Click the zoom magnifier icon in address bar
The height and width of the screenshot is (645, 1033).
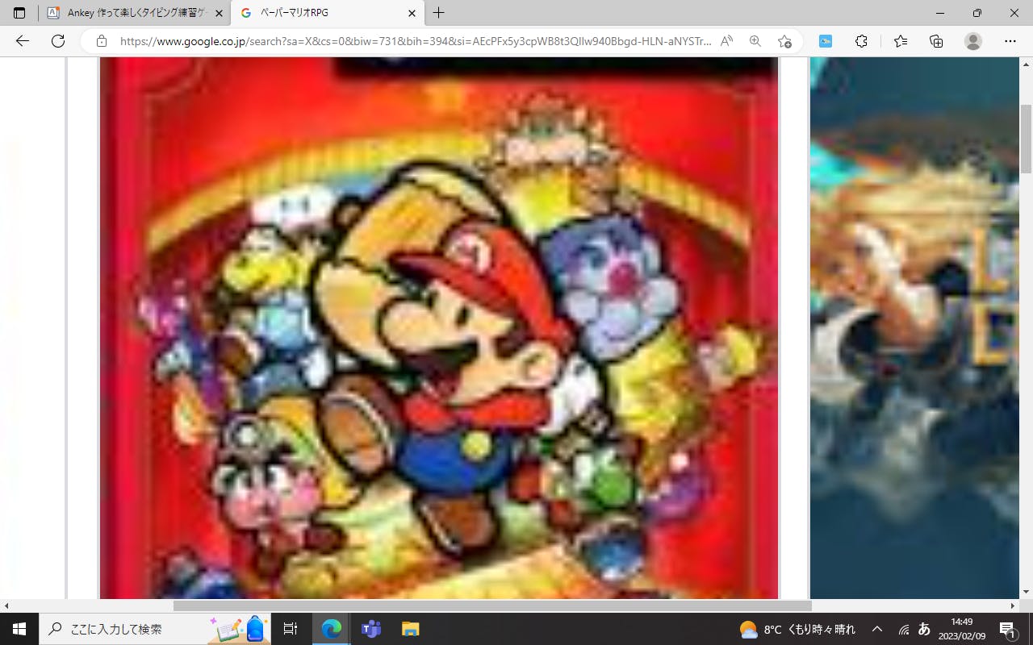point(755,41)
